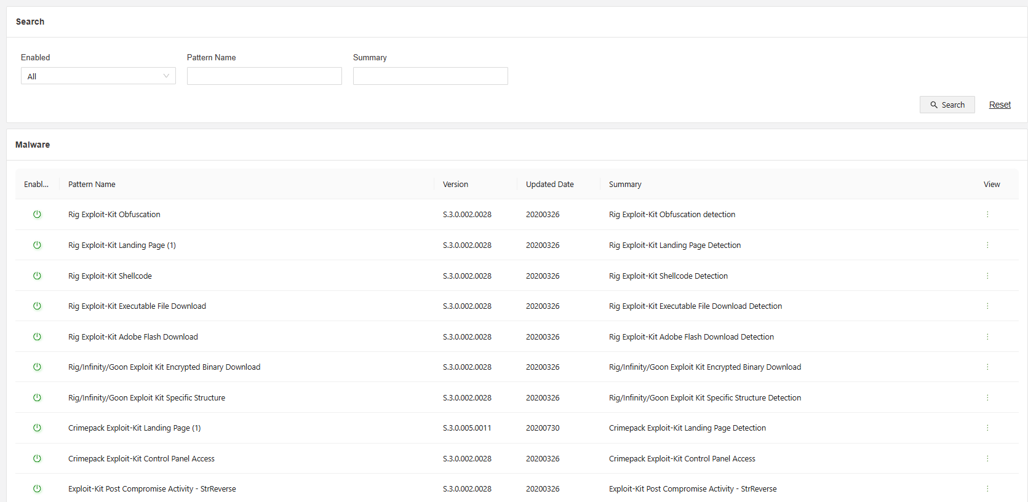Expand the Enabled filter dropdown
The height and width of the screenshot is (502, 1028).
point(98,76)
